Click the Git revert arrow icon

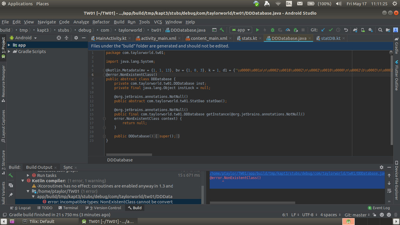[x=346, y=30]
